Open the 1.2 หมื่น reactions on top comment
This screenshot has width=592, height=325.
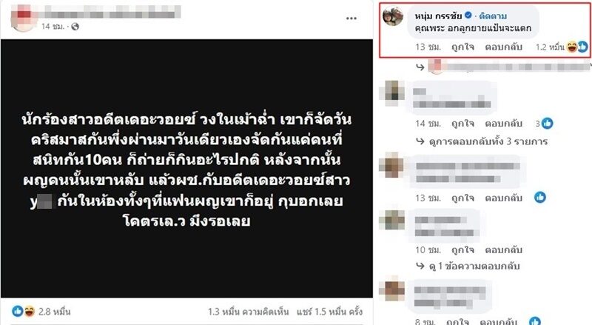pos(562,47)
